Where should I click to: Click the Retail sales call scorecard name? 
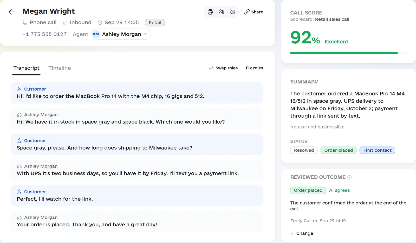(x=332, y=19)
